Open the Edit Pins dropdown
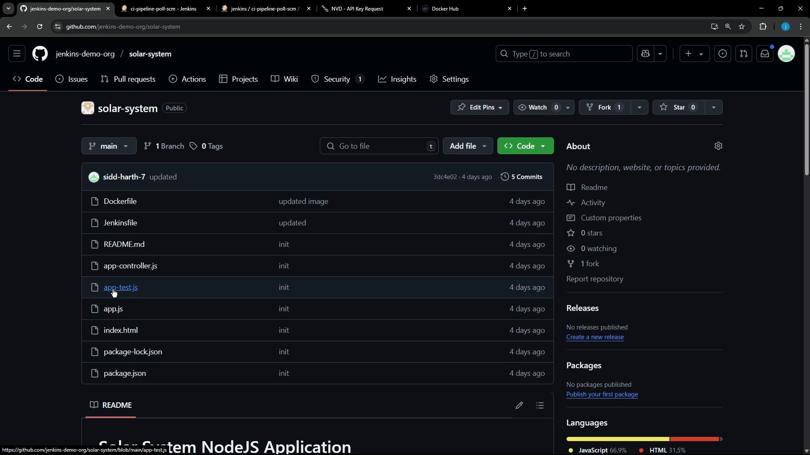Screen dimensions: 810x455 [x=480, y=107]
